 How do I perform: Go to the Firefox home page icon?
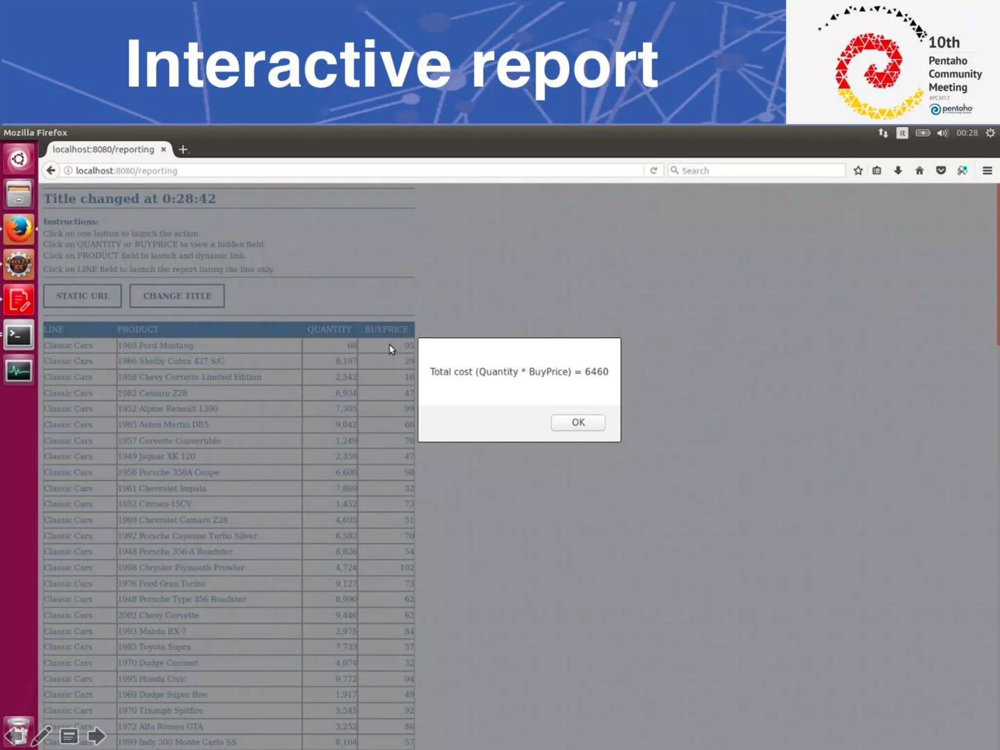tap(919, 170)
